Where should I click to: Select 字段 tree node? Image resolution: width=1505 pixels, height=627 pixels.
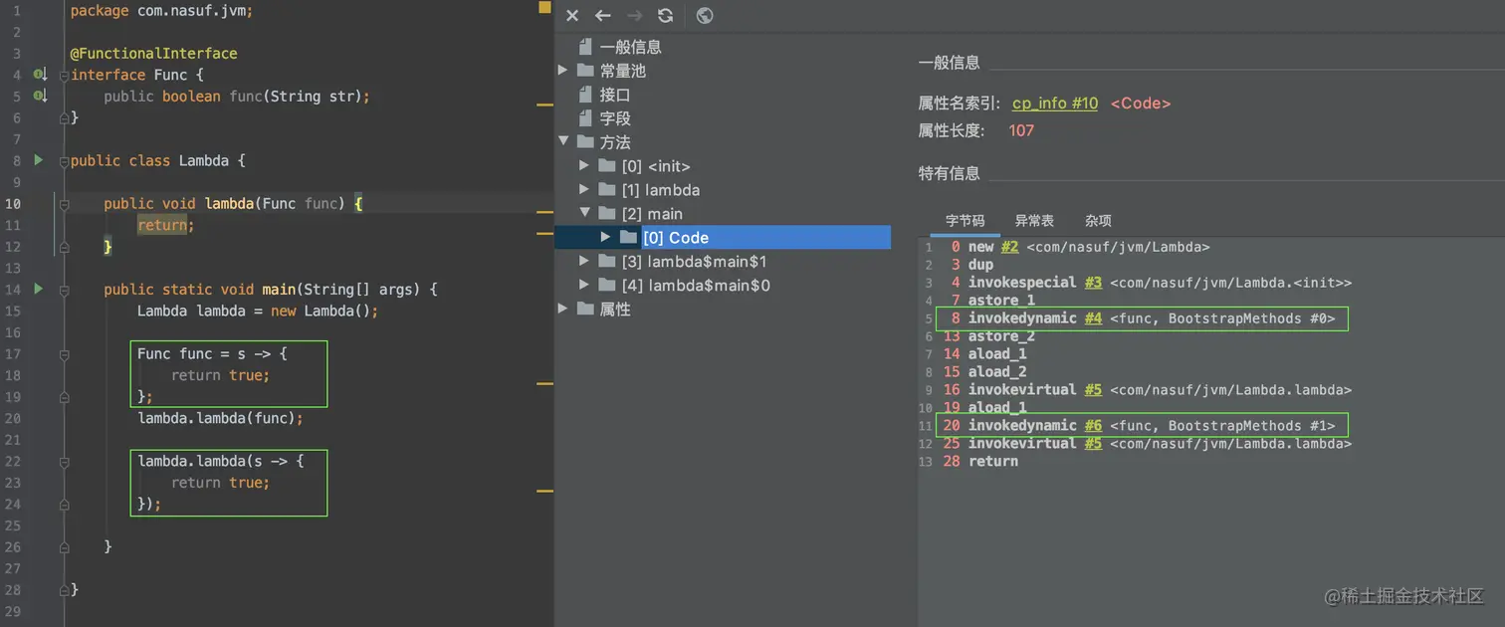tap(615, 118)
